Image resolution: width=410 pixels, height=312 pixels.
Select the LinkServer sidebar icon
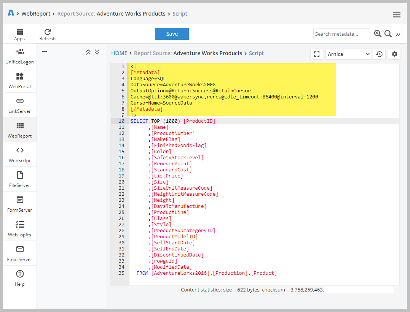point(19,105)
